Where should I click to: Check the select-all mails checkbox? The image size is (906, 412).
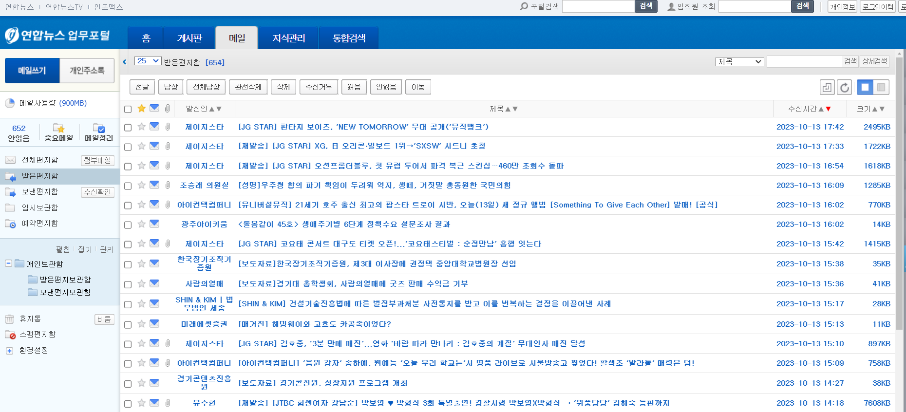click(128, 109)
